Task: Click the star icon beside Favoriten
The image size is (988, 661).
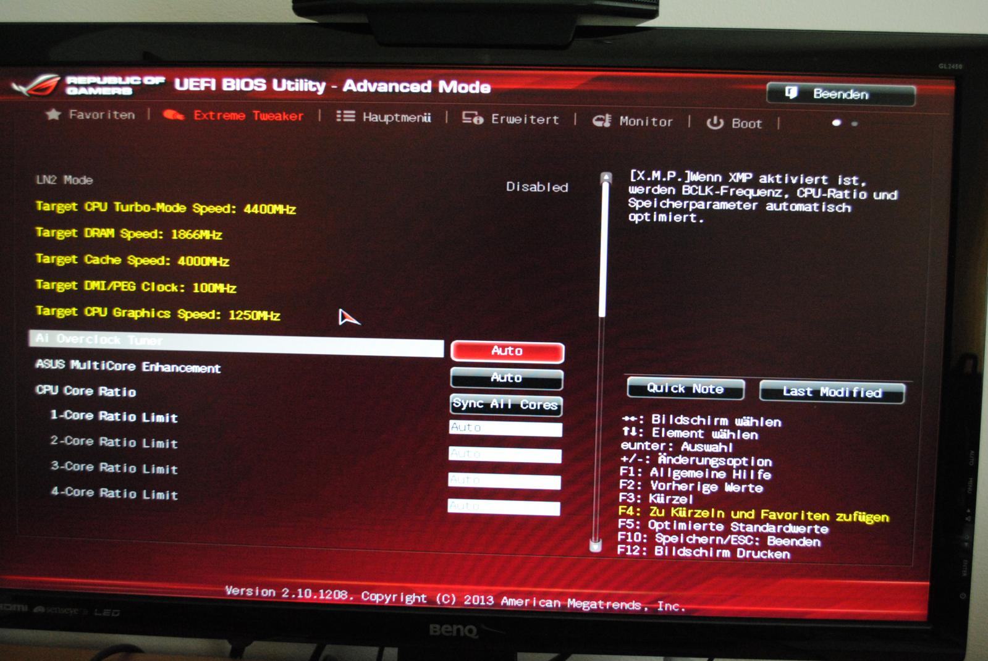Action: (53, 114)
